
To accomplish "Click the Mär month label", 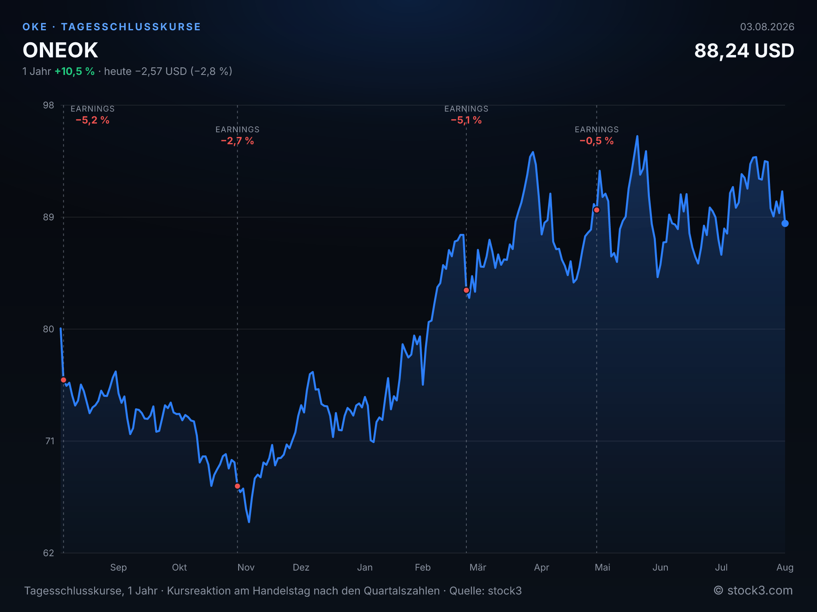I will tap(478, 567).
